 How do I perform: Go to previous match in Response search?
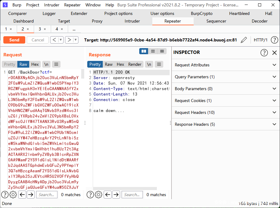(108, 195)
